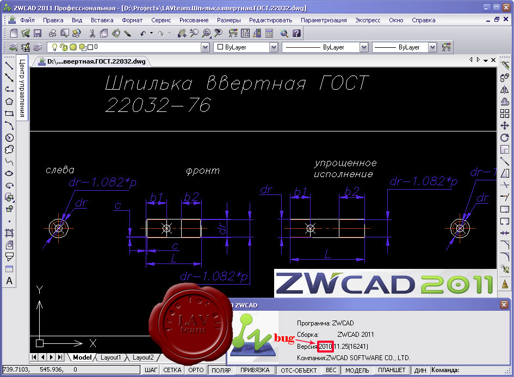This screenshot has width=514, height=377.
Task: Click the Copy icon
Action: click(x=104, y=33)
